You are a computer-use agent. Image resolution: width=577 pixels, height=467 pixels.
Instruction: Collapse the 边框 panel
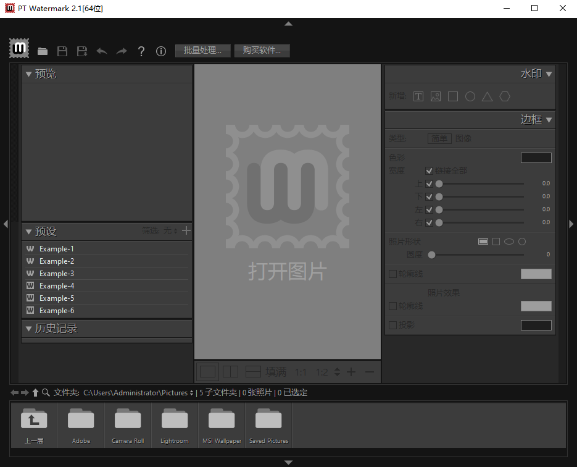click(549, 120)
